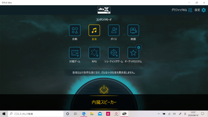This screenshot has height=117, width=208.
Task: Pick the オーディオカスタム star mode icon
Action: click(133, 53)
